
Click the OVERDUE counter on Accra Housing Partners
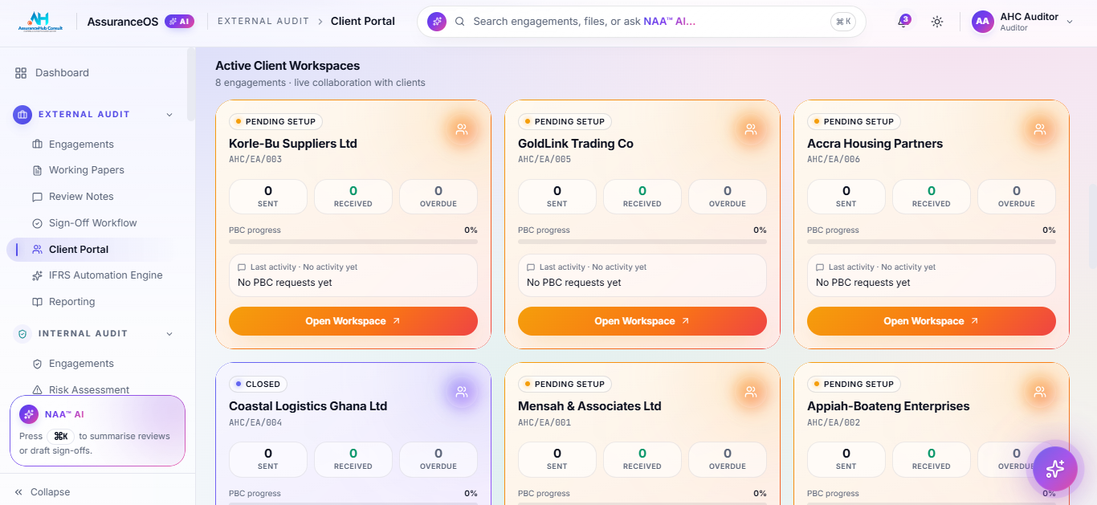click(x=1017, y=197)
